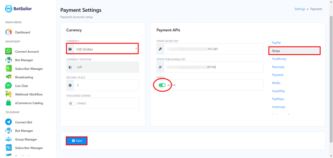Click key icon beside Stripe Secret Key
Viewport: 333px width, 158px height.
tap(160, 49)
